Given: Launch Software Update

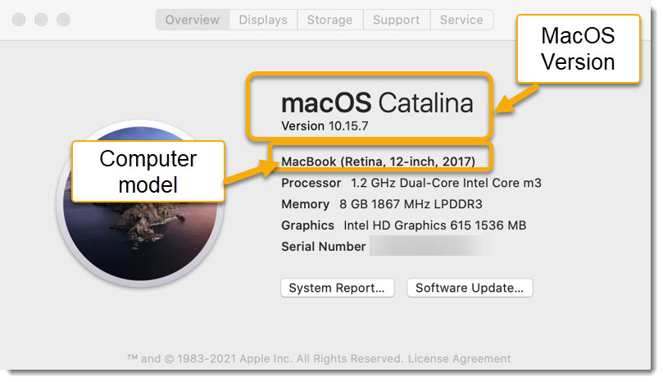Looking at the screenshot, I should coord(470,288).
